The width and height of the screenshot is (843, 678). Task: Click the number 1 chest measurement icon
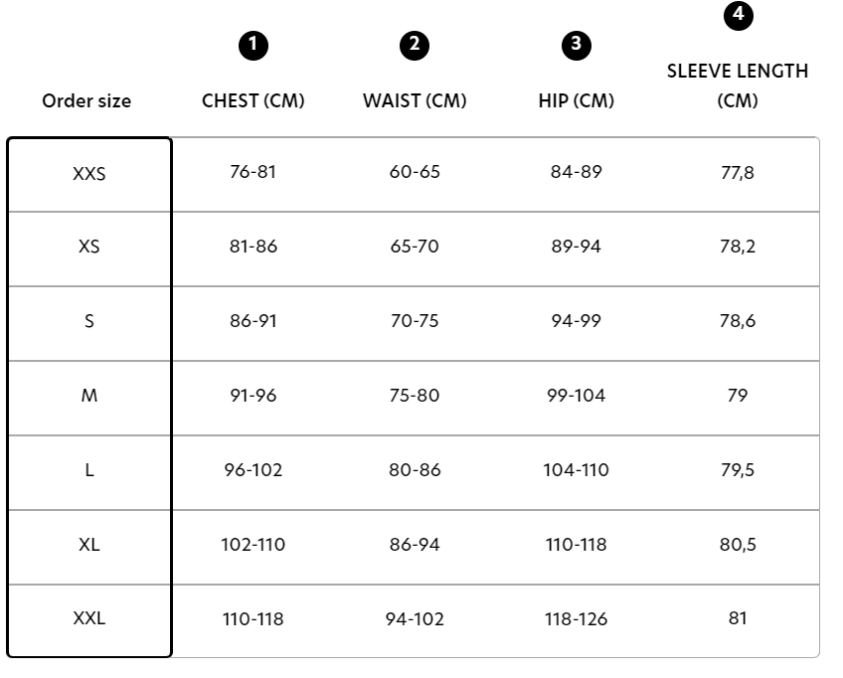[x=253, y=45]
